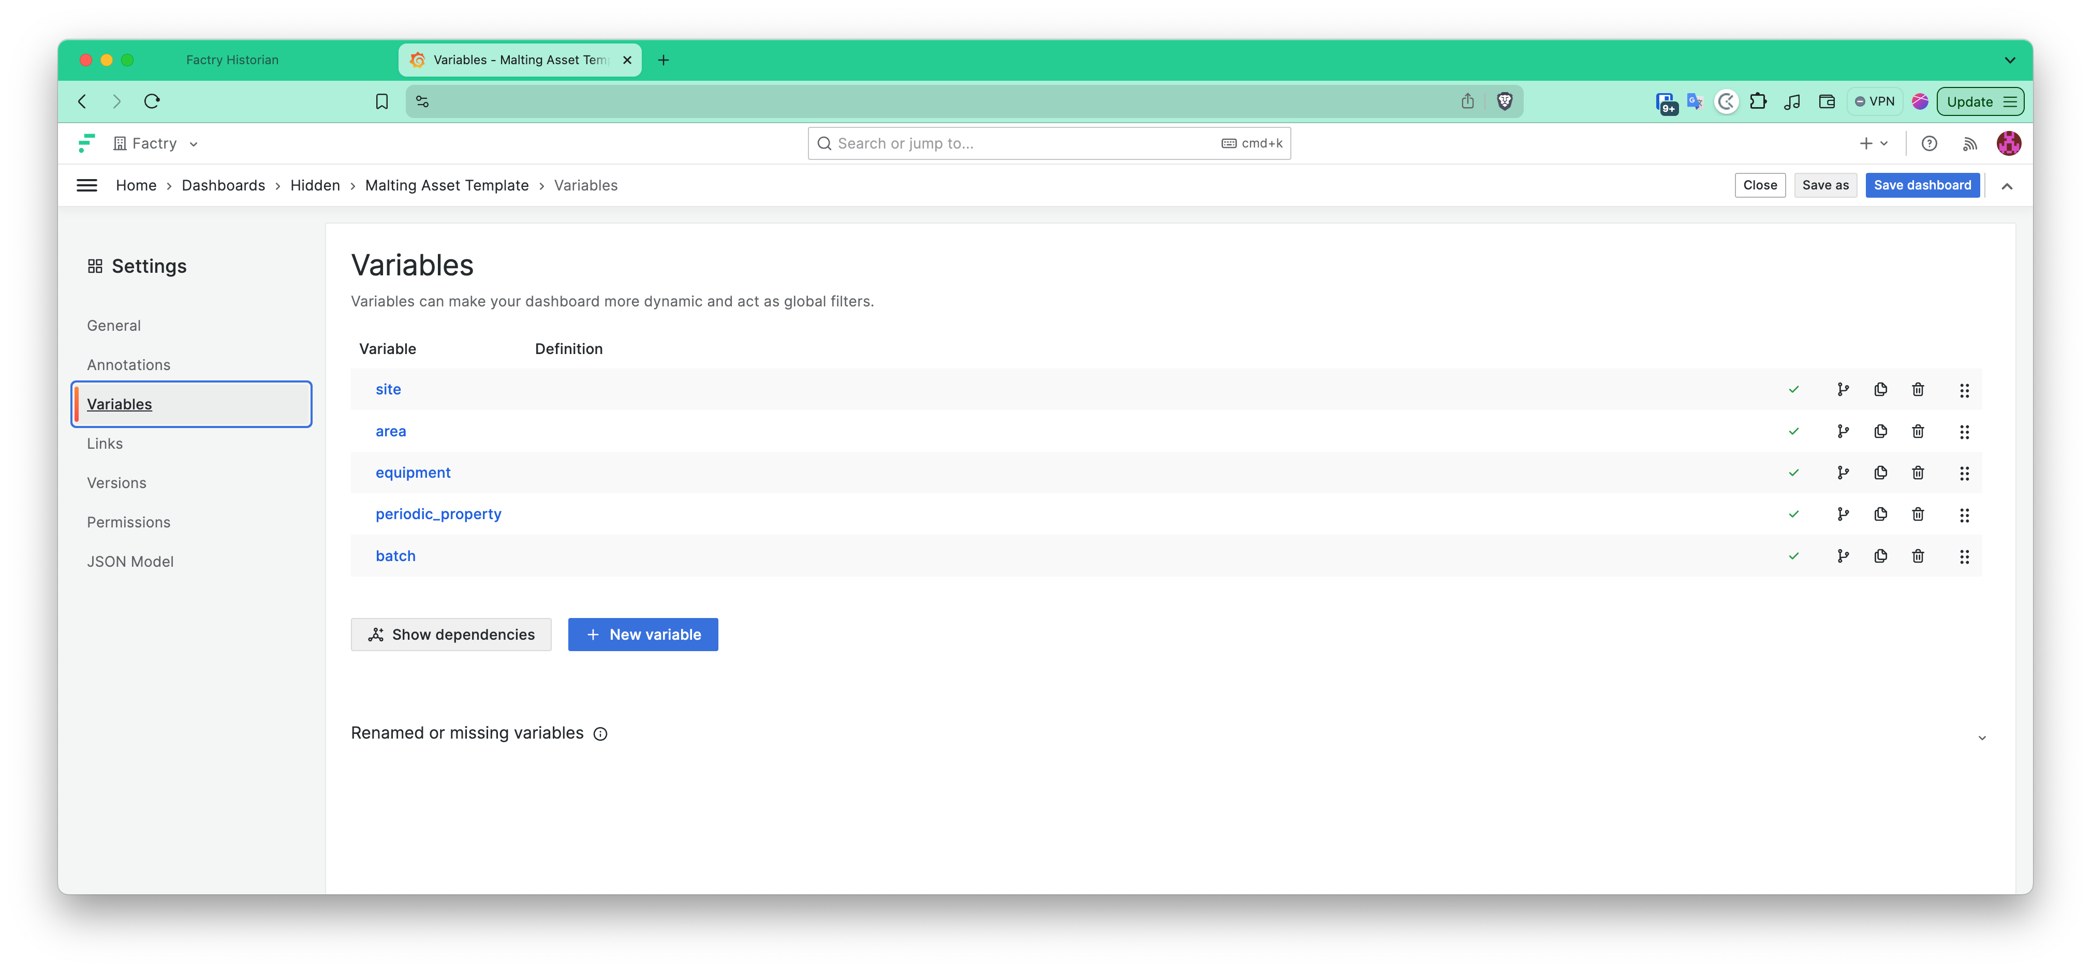The height and width of the screenshot is (971, 2091).
Task: Click drag handle on area row
Action: coord(1964,432)
